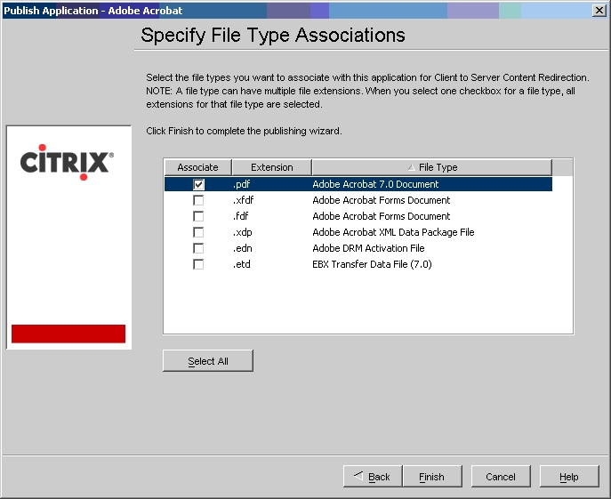This screenshot has width=611, height=499.
Task: Cancel the publishing wizard
Action: click(x=501, y=477)
